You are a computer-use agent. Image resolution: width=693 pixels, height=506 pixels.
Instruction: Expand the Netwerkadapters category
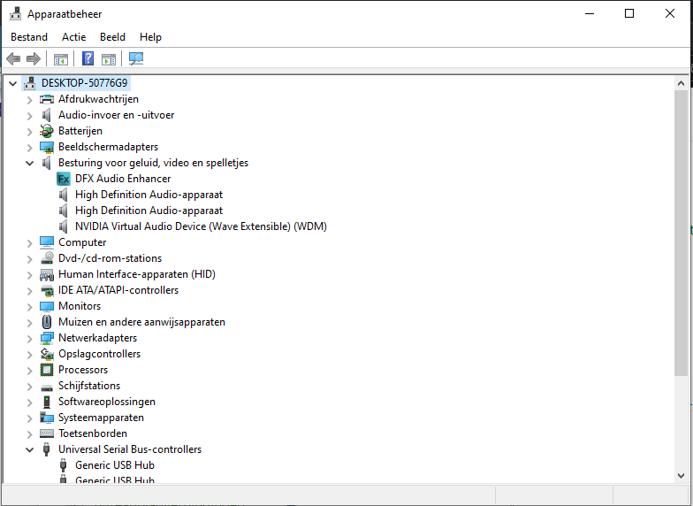click(x=30, y=338)
